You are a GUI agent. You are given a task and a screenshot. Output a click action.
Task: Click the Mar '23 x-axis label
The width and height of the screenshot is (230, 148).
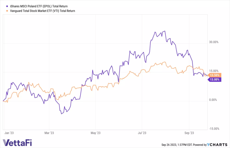click(49, 133)
